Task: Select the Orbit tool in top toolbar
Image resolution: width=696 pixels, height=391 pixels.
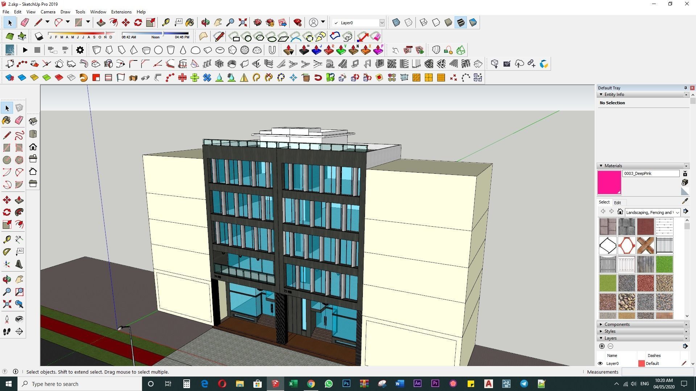Action: point(206,23)
